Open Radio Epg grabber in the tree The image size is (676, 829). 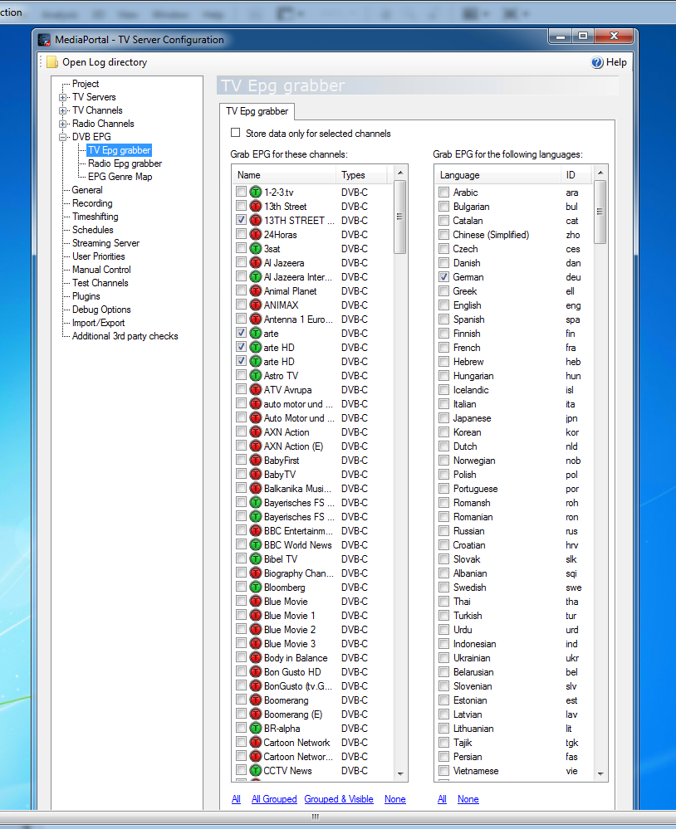click(125, 163)
